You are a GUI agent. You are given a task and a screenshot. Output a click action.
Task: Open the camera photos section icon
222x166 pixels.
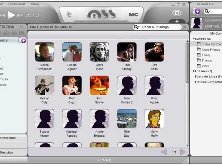point(6,33)
